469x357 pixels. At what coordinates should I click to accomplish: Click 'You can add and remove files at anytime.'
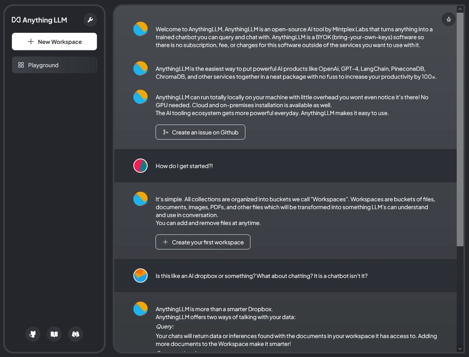pyautogui.click(x=208, y=223)
